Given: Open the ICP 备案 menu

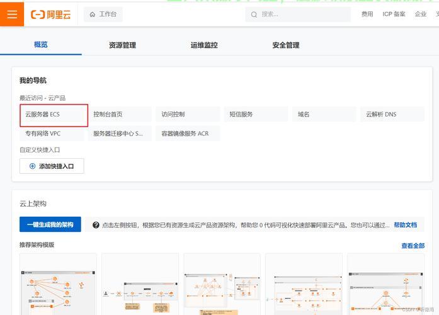Looking at the screenshot, I should [394, 14].
